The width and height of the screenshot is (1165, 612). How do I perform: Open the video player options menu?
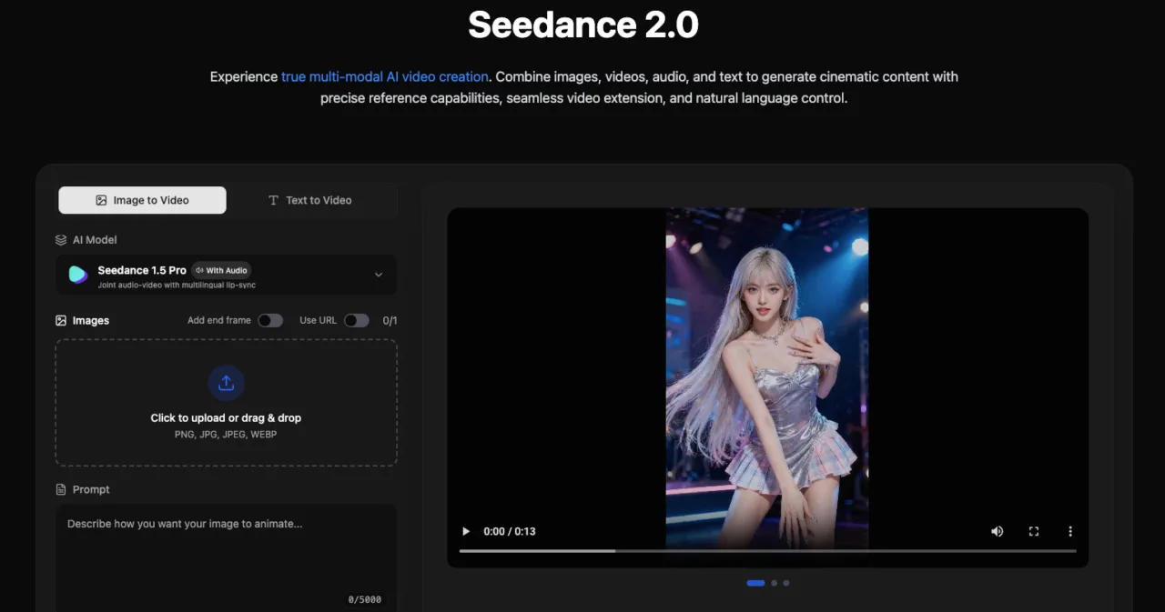[x=1070, y=531]
